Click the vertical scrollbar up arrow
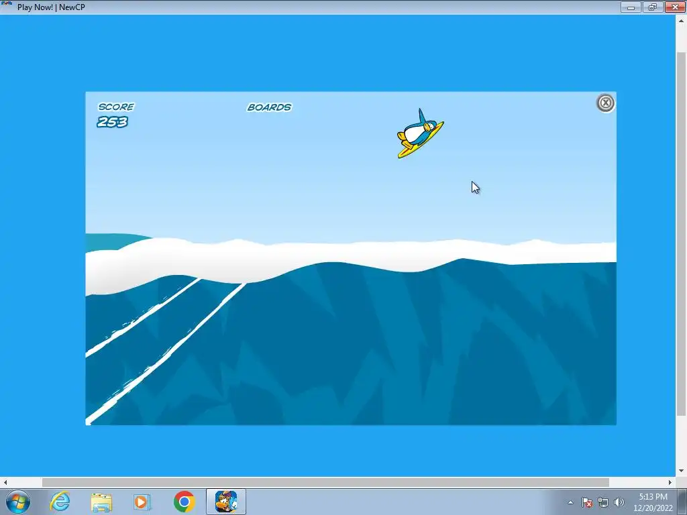Screen dimensions: 687x515 tap(681, 20)
